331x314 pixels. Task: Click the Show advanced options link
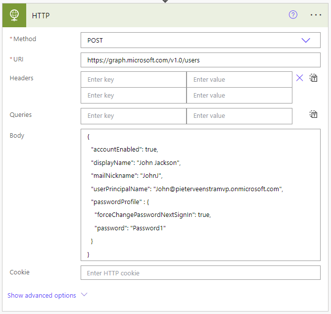42,295
